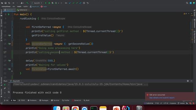Open the Git tool window tab
This screenshot has width=196, height=110.
(6, 101)
